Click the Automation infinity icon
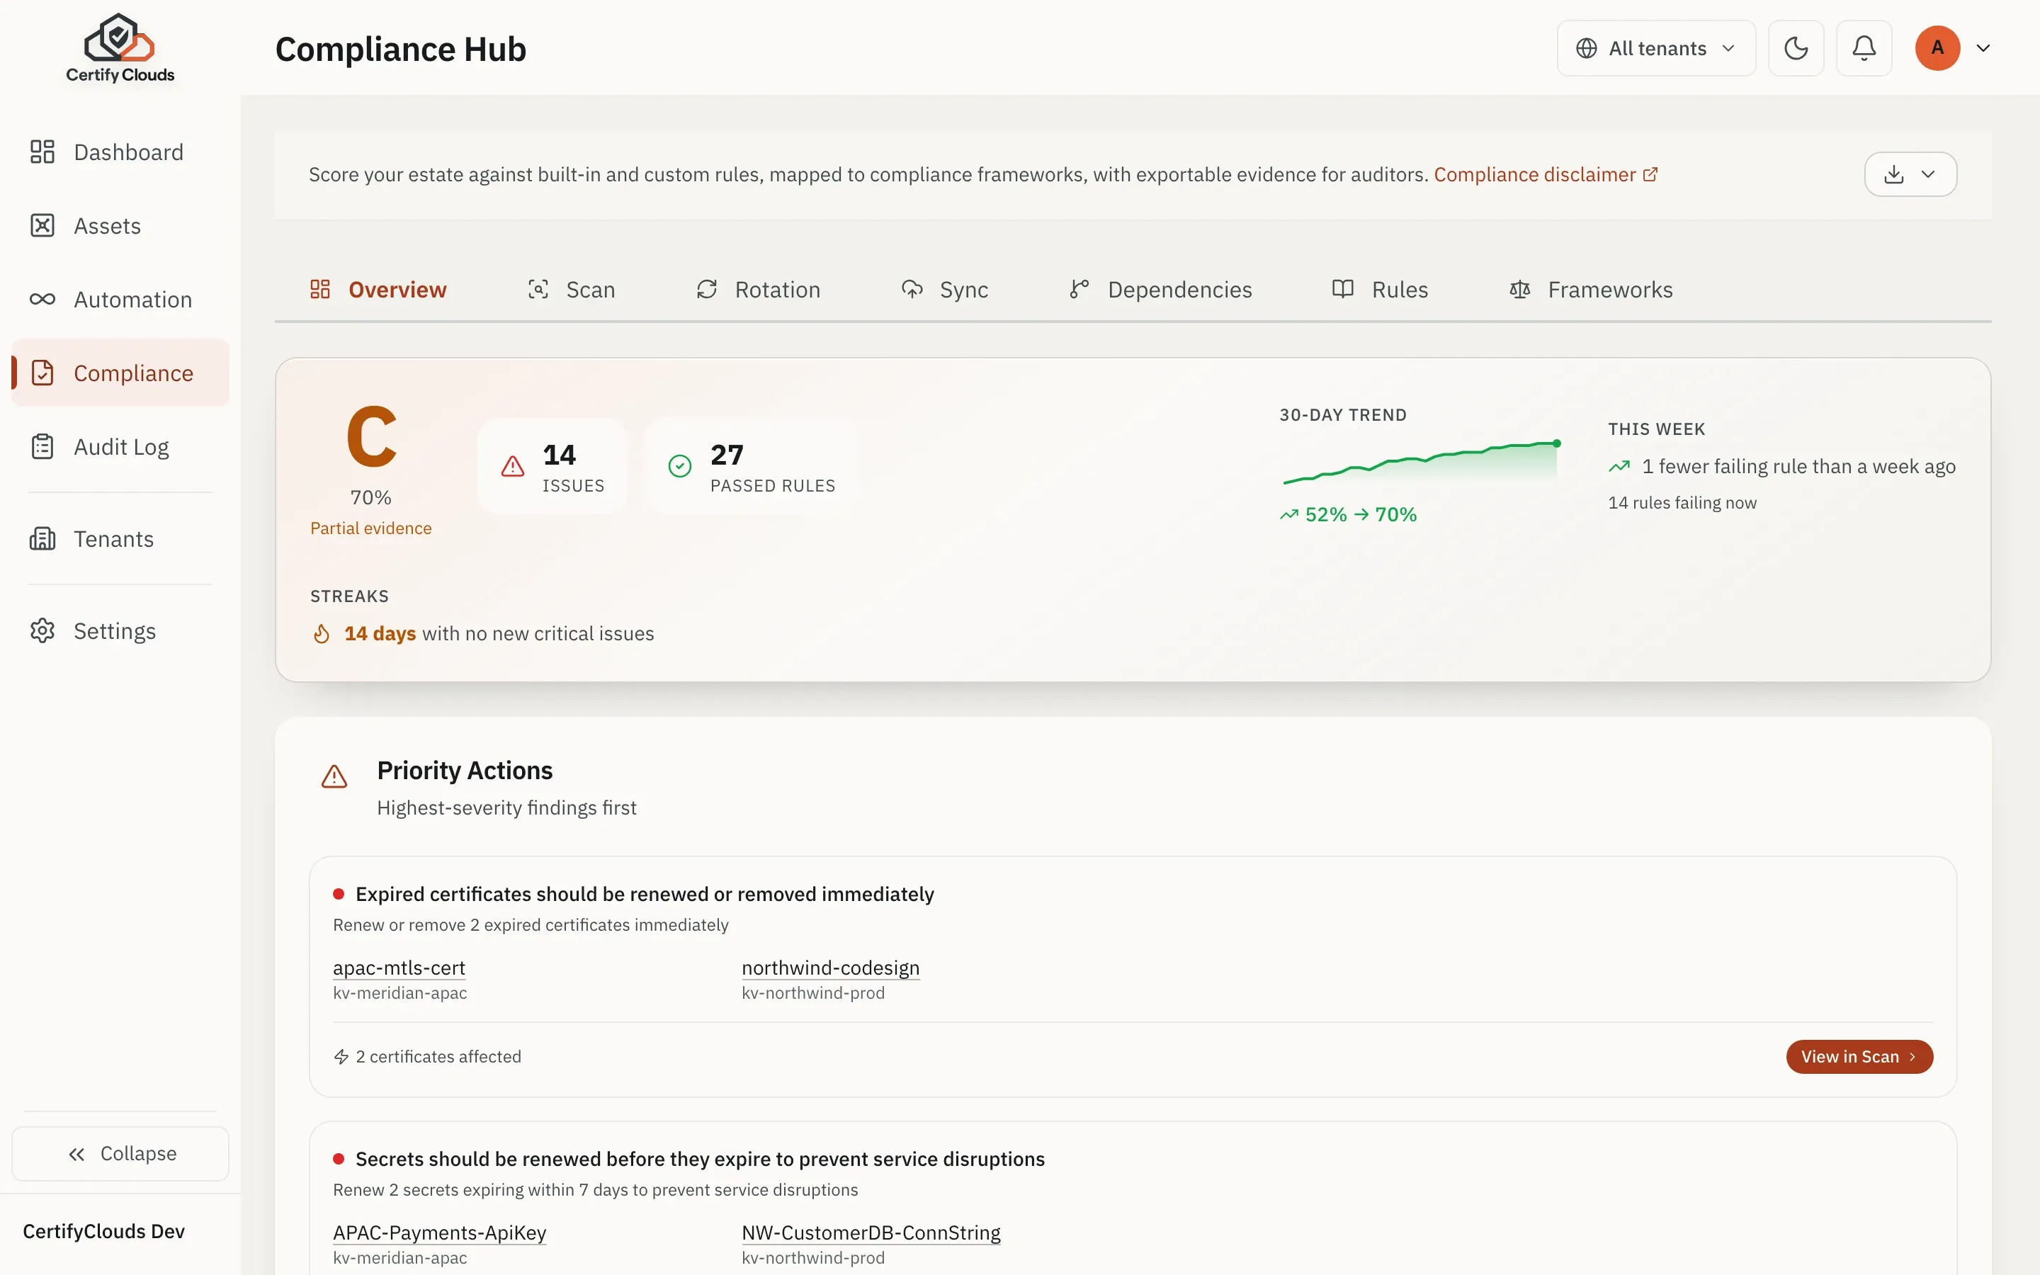Image resolution: width=2040 pixels, height=1275 pixels. pyautogui.click(x=42, y=300)
